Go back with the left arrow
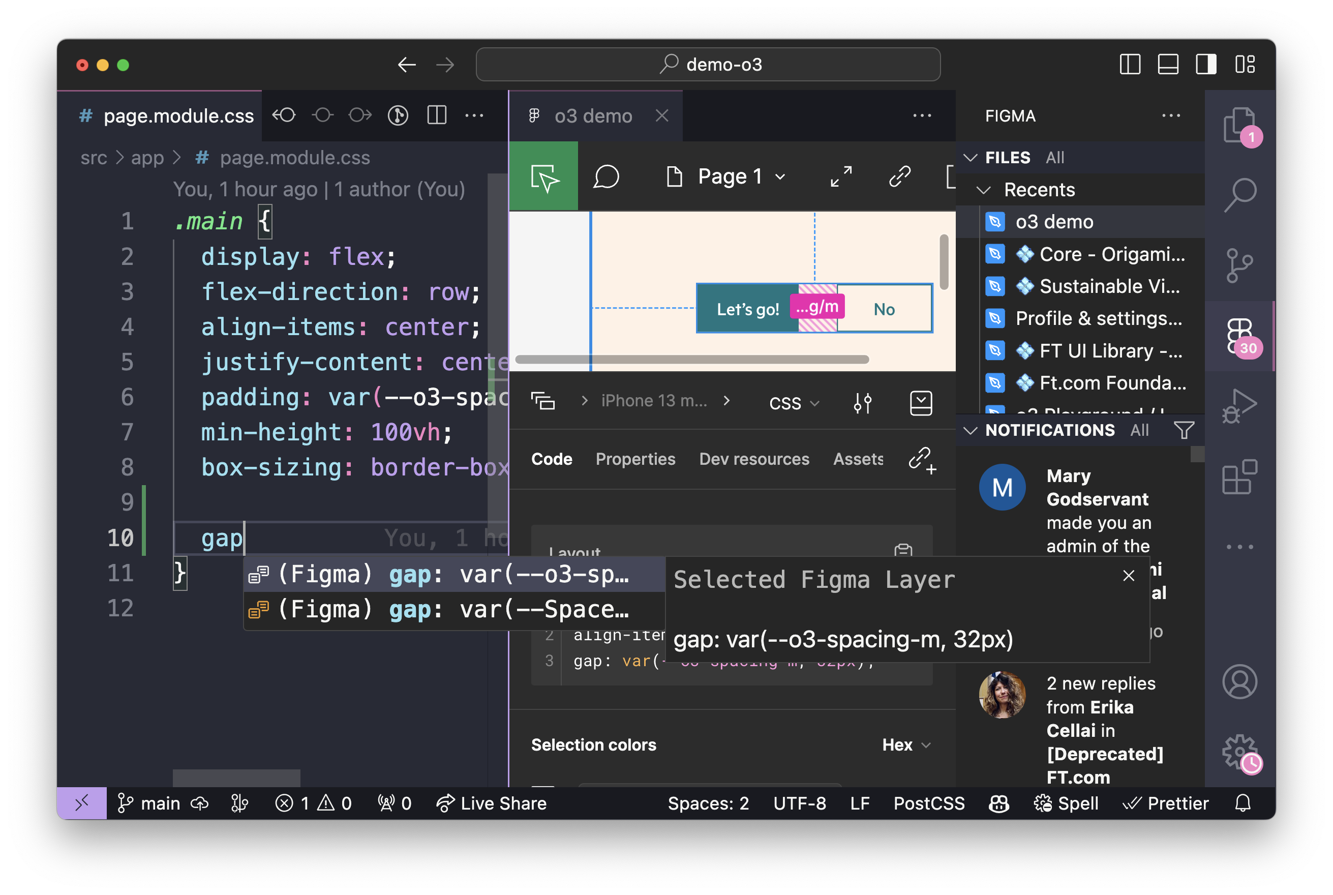Viewport: 1333px width, 895px height. click(x=407, y=65)
